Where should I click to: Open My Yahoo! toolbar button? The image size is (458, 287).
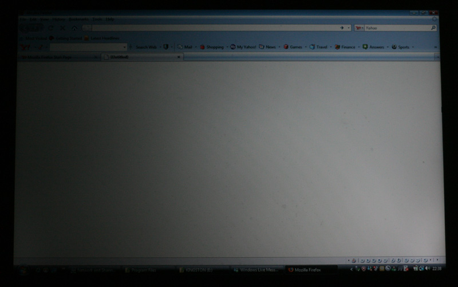[243, 47]
